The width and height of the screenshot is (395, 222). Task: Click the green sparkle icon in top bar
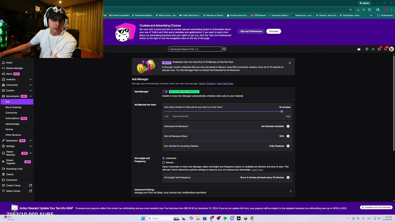[373, 49]
